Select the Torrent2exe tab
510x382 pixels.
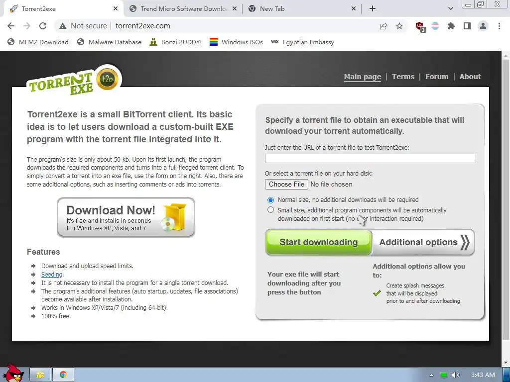point(62,9)
